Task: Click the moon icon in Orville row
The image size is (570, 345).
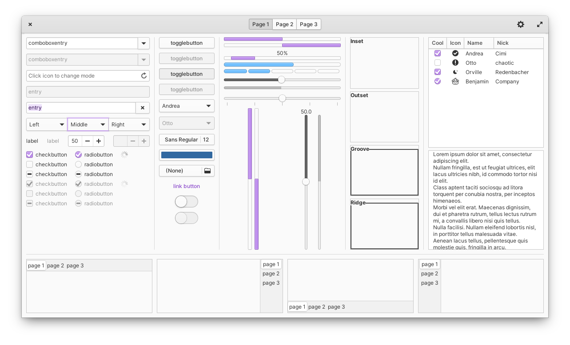Action: 455,72
